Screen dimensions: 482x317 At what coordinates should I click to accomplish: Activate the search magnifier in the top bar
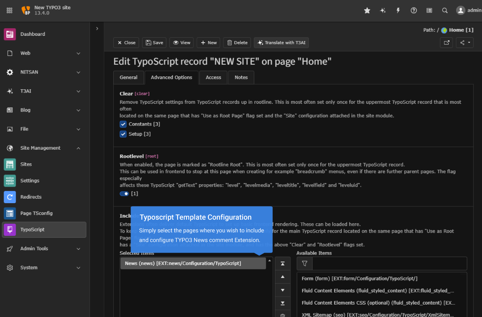[445, 10]
